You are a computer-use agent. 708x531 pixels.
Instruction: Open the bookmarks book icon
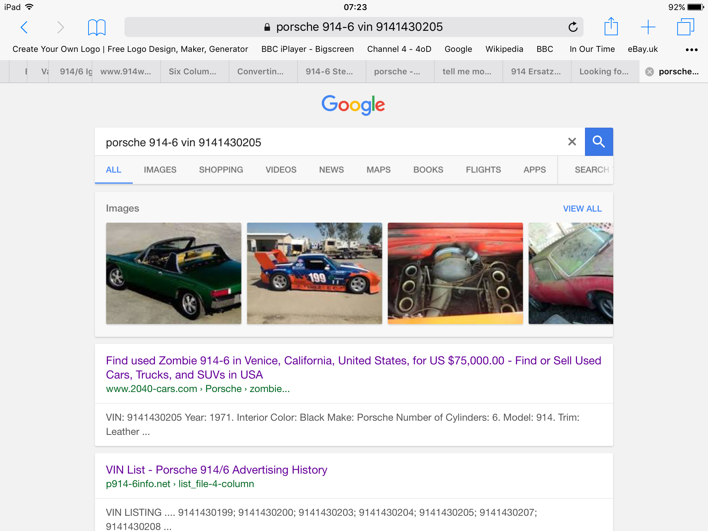pos(96,27)
